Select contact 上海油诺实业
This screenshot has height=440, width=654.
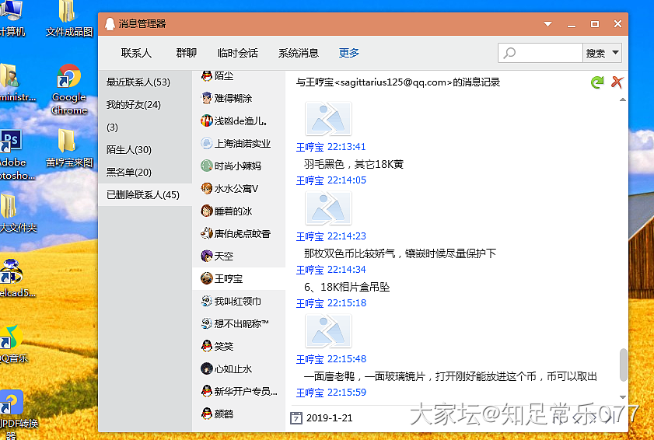(242, 143)
